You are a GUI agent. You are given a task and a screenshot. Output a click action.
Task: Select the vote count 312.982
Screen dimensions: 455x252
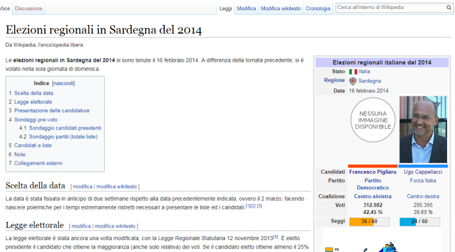click(373, 205)
